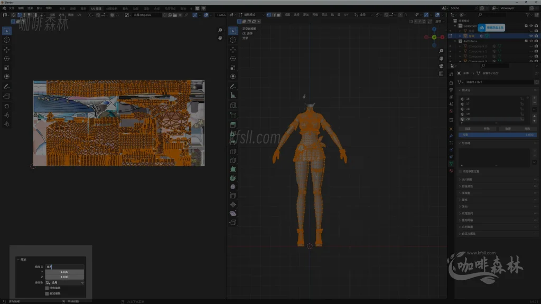Tick the 添加静置位置 checkbox
Image resolution: width=541 pixels, height=304 pixels.
pyautogui.click(x=460, y=172)
